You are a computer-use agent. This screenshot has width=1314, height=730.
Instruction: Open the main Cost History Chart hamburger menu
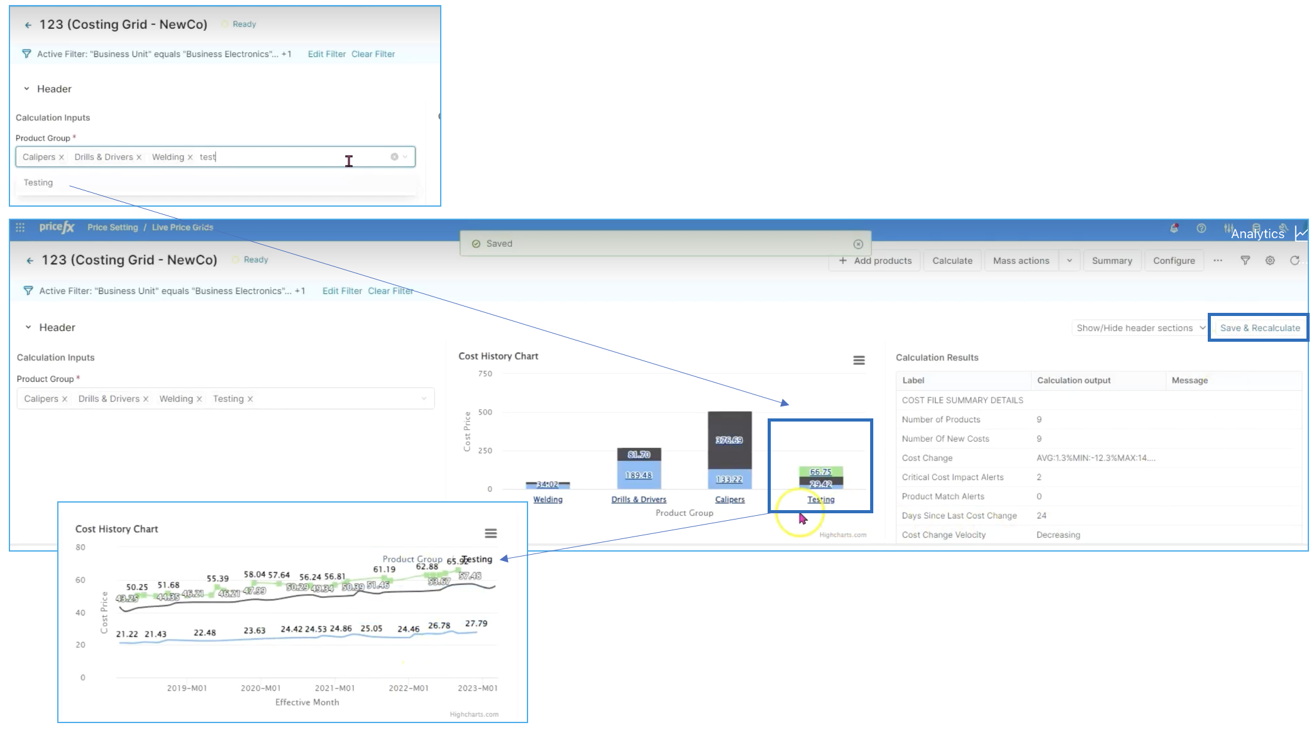[x=859, y=360]
